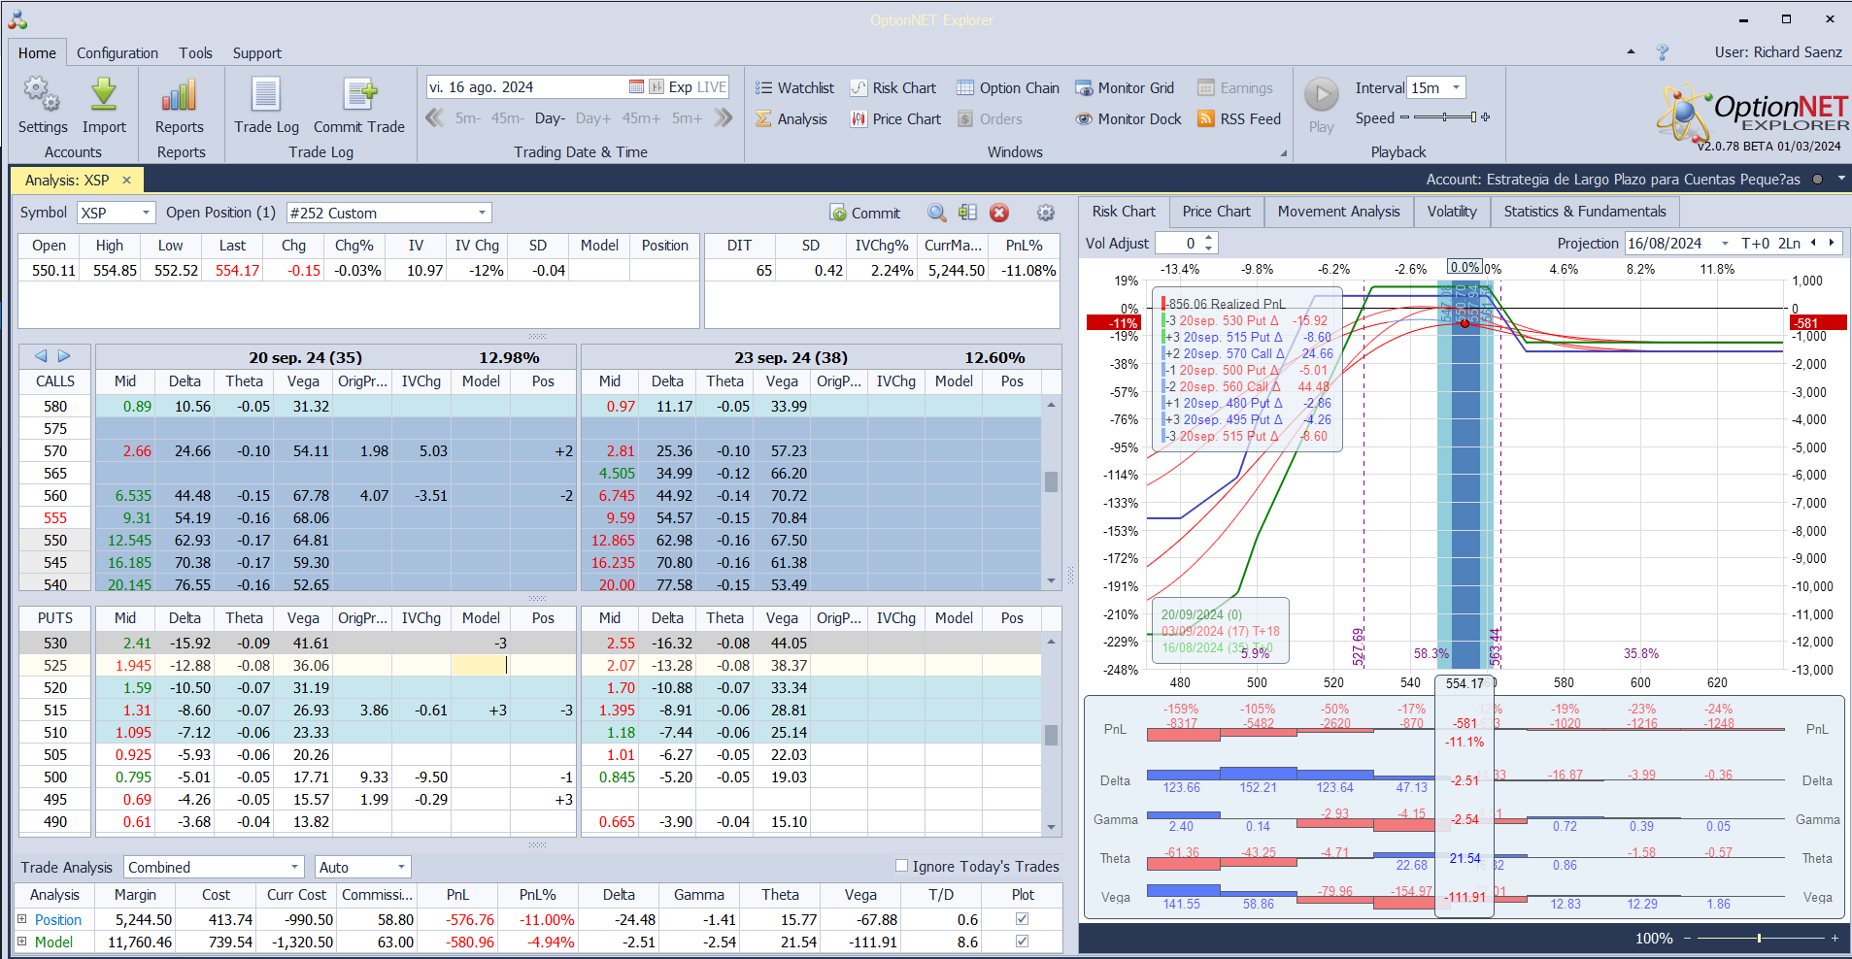Image resolution: width=1852 pixels, height=959 pixels.
Task: Step trading date forward with the double-right arrow
Action: pyautogui.click(x=724, y=118)
